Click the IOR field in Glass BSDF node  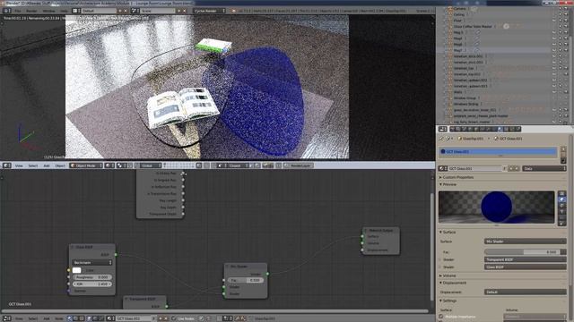(x=92, y=284)
